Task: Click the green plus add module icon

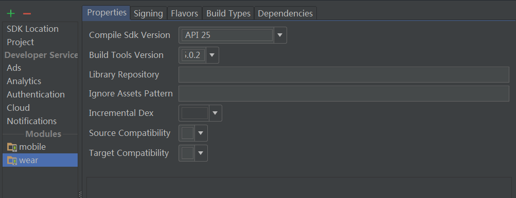Action: point(11,13)
